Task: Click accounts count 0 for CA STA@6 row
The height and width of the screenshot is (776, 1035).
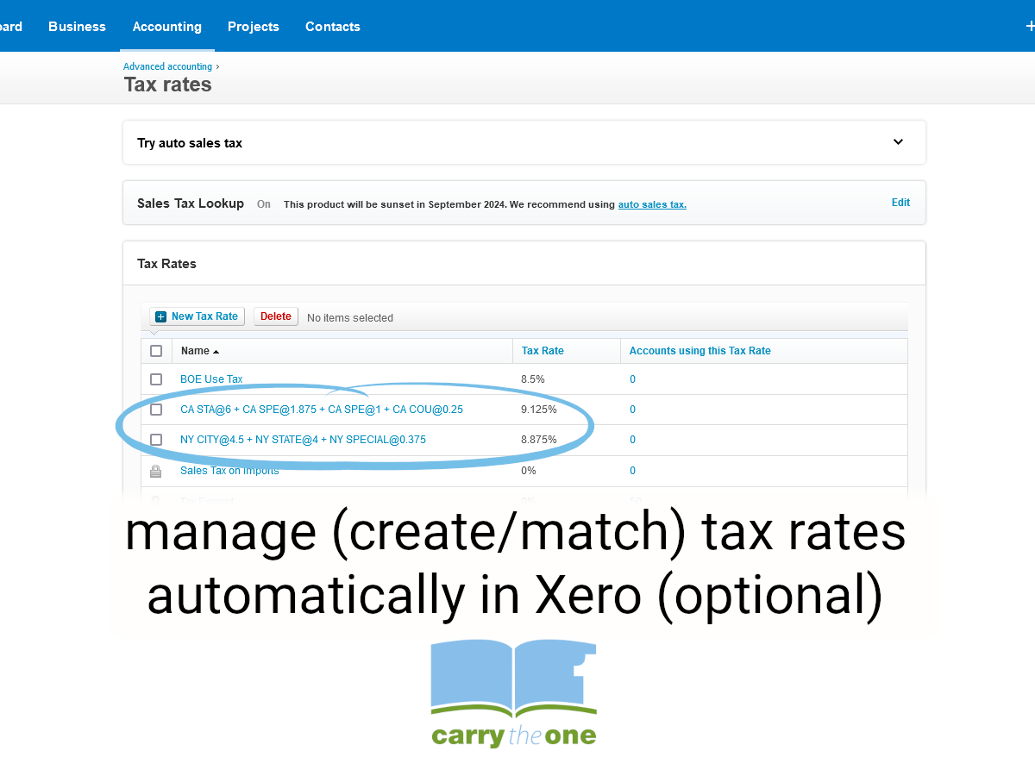Action: (x=632, y=410)
